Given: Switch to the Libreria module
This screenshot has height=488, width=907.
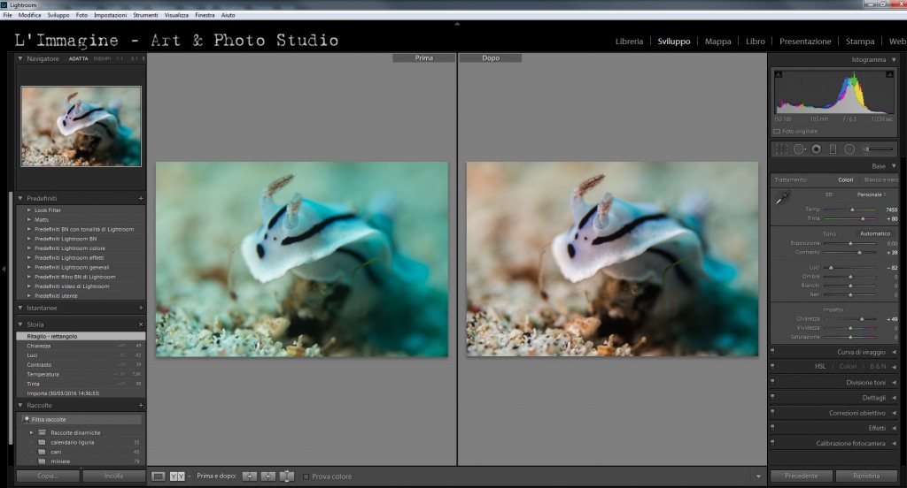Looking at the screenshot, I should click(x=633, y=42).
